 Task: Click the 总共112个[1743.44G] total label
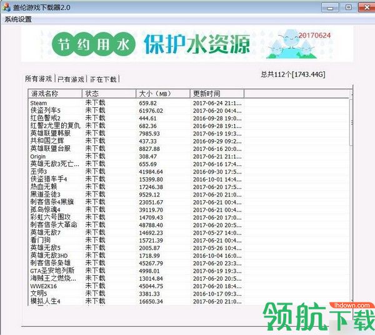tap(293, 74)
